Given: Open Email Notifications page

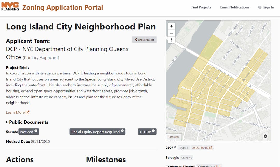Looking at the screenshot, I should pyautogui.click(x=235, y=7).
